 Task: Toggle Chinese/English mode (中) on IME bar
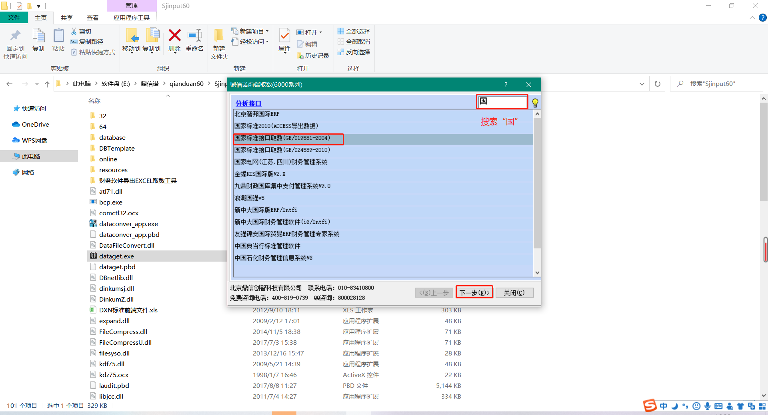(664, 406)
